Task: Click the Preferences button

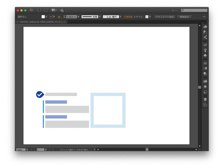Action: (184, 17)
